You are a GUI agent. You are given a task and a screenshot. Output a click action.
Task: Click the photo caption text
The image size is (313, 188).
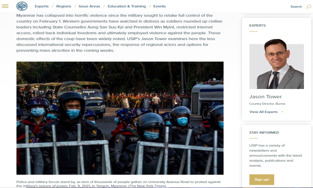(x=118, y=184)
